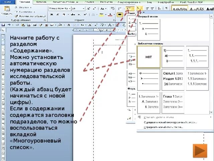The width and height of the screenshot is (214, 161).
Task: Click the Clear Formatting icon
Action: [112, 9]
